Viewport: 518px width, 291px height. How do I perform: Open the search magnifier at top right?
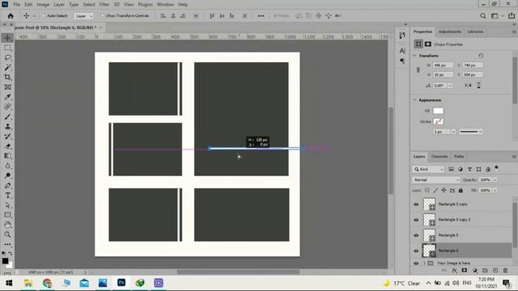click(483, 16)
